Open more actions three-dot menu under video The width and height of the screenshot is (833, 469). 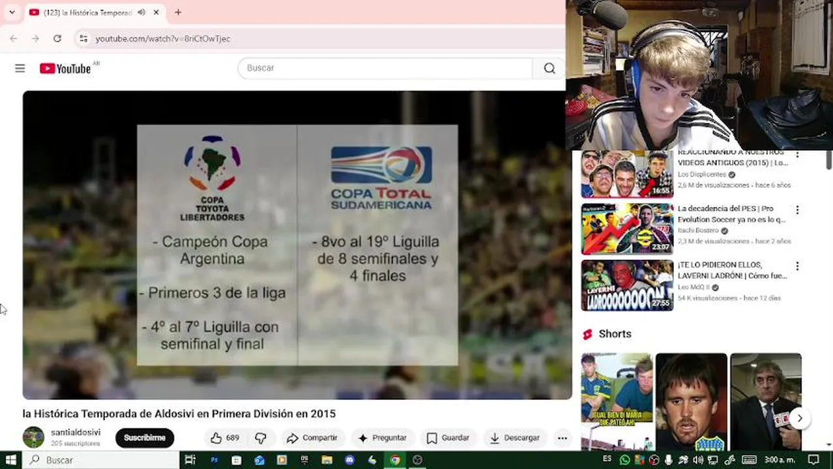(562, 438)
